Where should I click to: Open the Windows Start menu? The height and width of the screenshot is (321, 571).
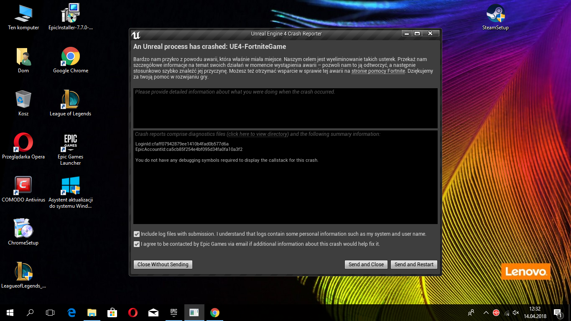coord(10,313)
